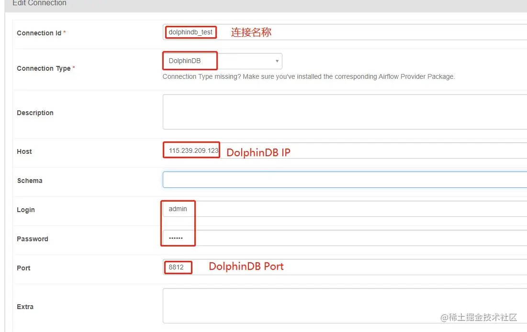Click the 'Description' label

click(35, 113)
